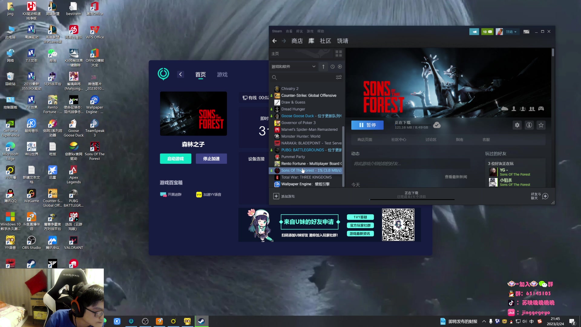Open Steam inbox showing 10 messages
The height and width of the screenshot is (327, 581).
click(x=487, y=31)
